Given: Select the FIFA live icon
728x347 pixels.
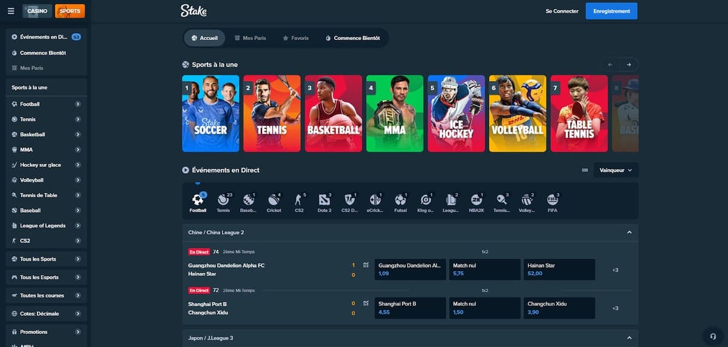Looking at the screenshot, I should tap(552, 202).
